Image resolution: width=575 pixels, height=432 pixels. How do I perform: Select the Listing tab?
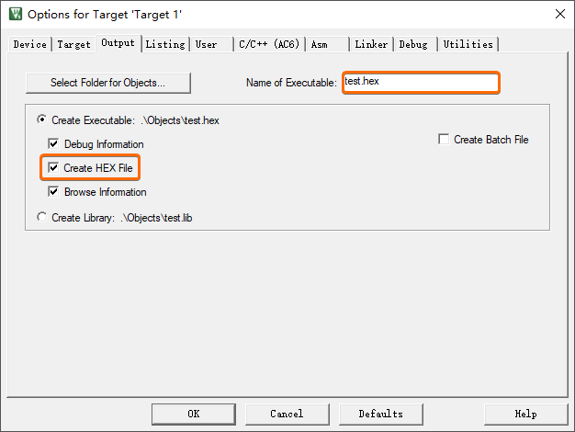[x=165, y=44]
